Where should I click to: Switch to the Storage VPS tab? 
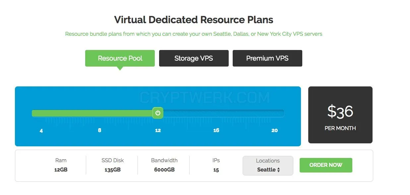[194, 58]
